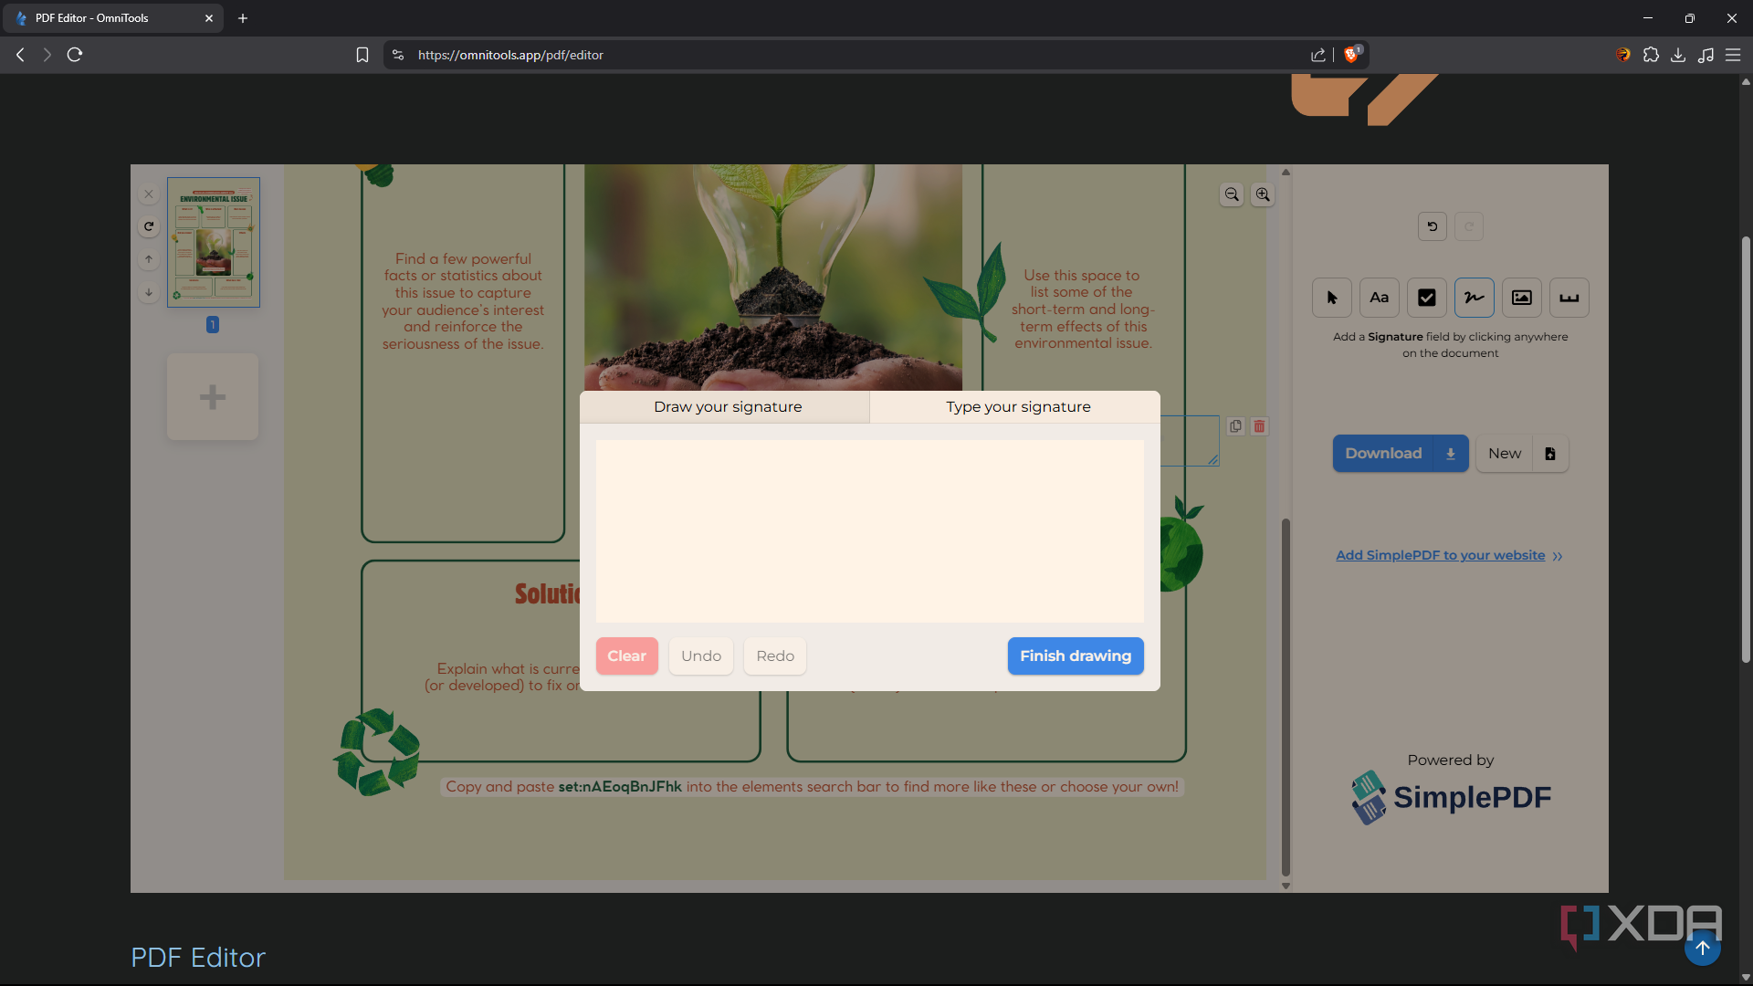Click inside the signature drawing canvas
This screenshot has height=986, width=1753.
coord(869,531)
